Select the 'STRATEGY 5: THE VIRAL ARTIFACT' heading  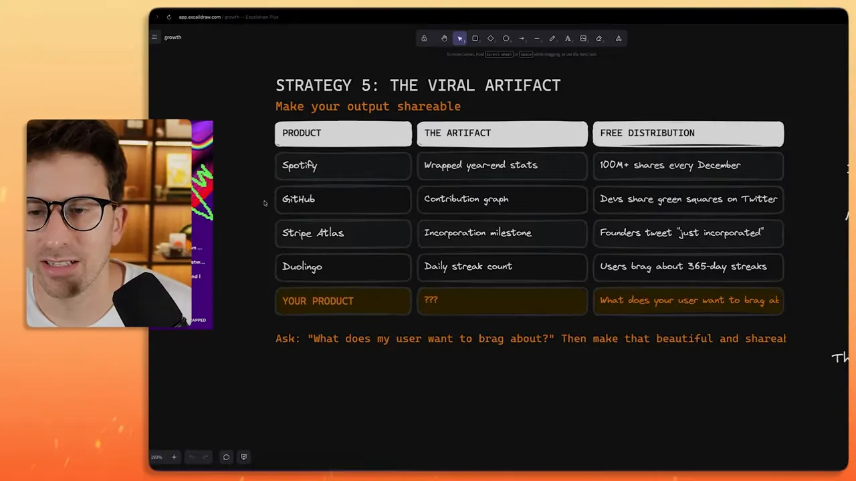click(x=418, y=86)
